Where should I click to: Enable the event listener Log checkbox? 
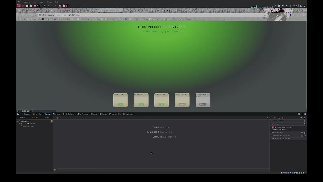point(302,136)
